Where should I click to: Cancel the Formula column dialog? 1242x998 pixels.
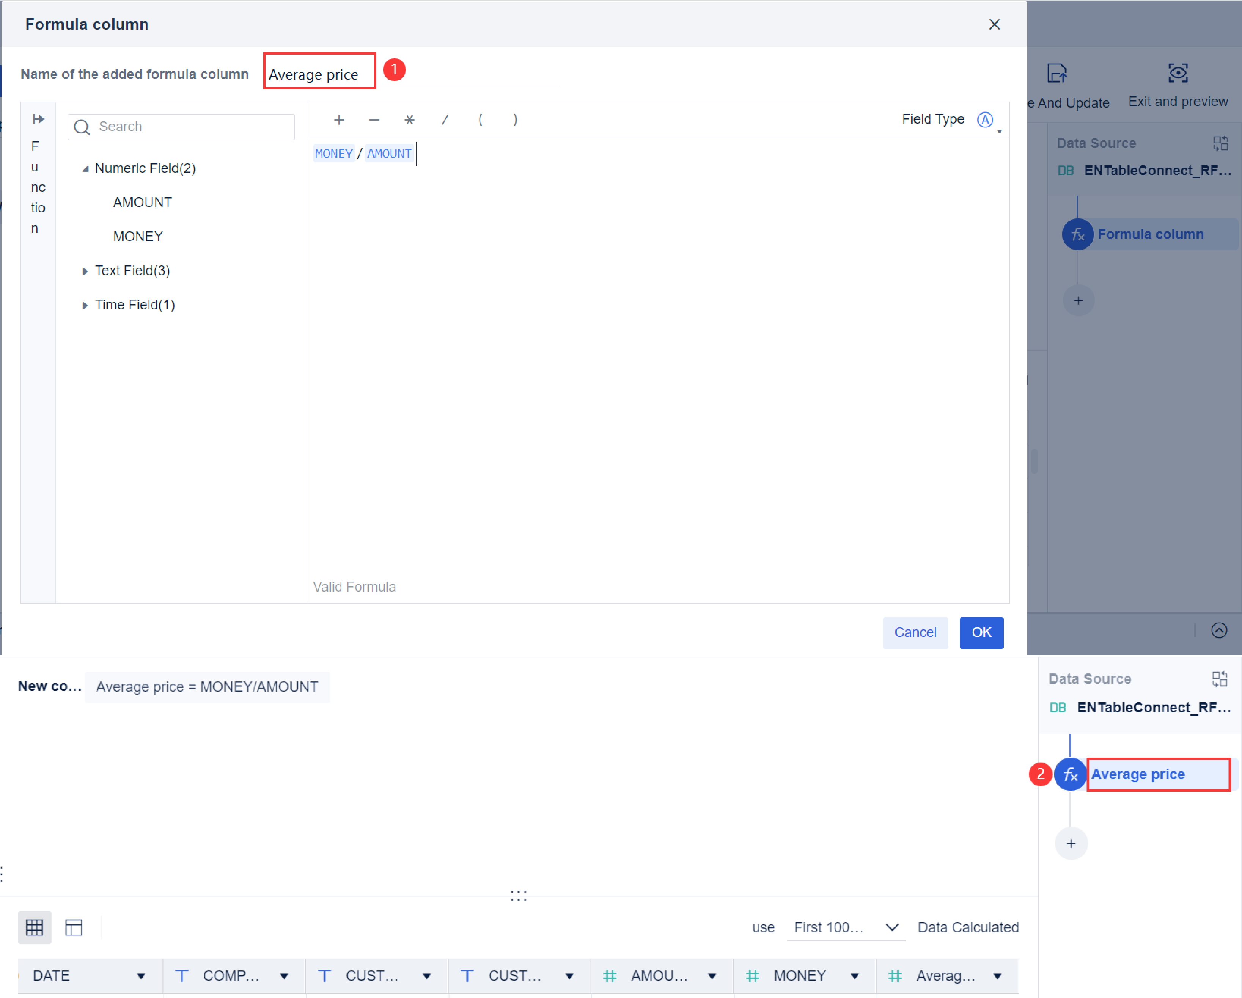pos(915,632)
